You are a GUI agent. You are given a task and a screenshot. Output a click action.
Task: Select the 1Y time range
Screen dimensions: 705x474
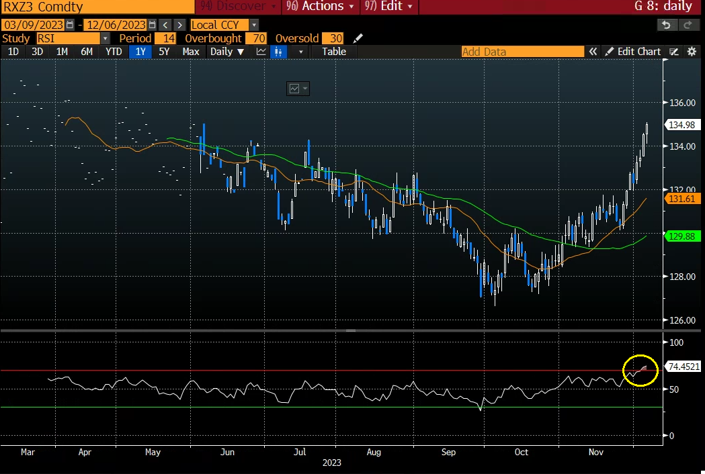pyautogui.click(x=140, y=52)
